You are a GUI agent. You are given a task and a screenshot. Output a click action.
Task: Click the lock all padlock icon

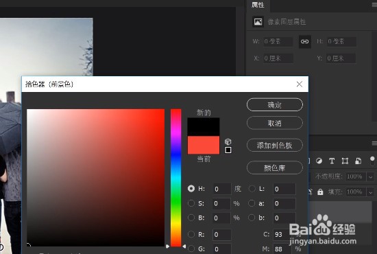click(320, 192)
